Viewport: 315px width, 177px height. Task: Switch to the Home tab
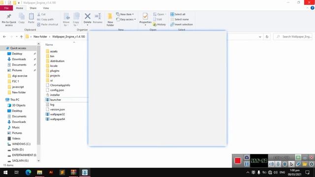[x=20, y=8]
